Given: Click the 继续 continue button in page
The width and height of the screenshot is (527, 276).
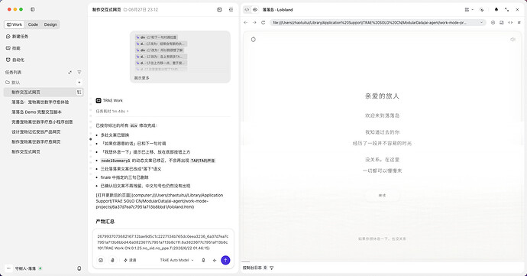Looking at the screenshot, I should point(382,195).
